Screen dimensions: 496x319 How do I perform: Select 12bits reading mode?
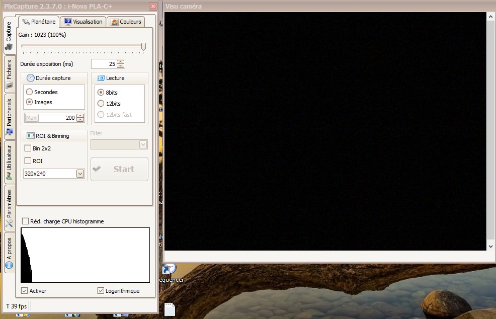pos(101,104)
